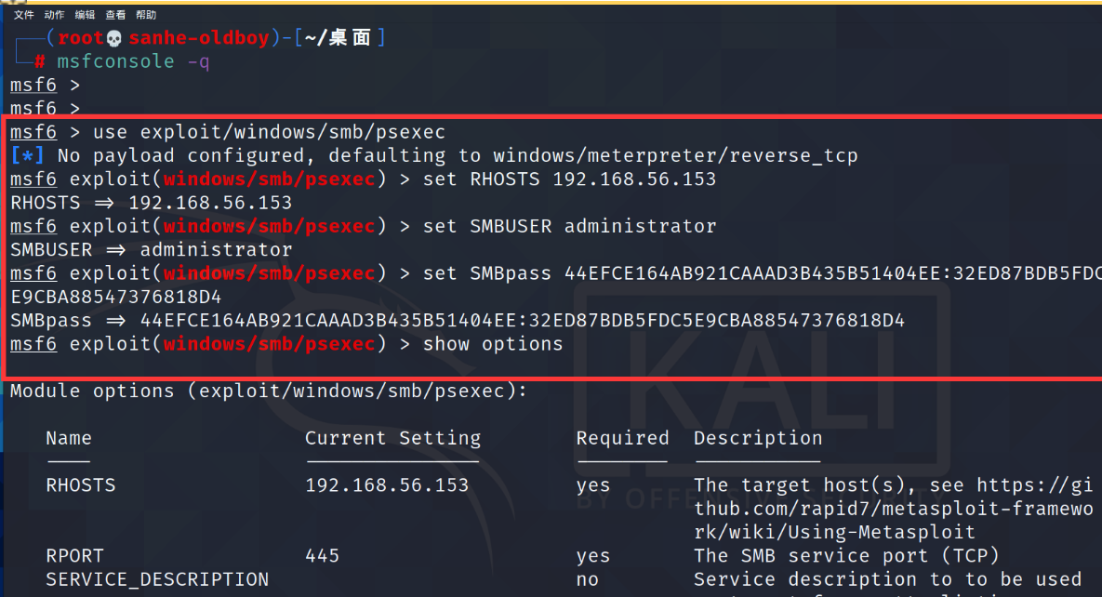
Task: Click 'set SMBUSER administrator' command
Action: [569, 226]
